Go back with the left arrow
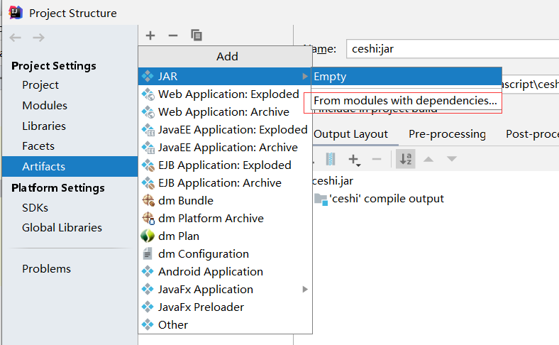The image size is (559, 345). tap(16, 38)
